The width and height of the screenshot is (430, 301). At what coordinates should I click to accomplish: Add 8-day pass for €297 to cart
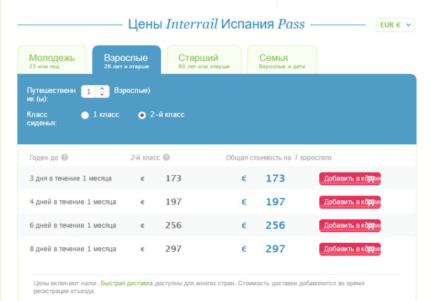pyautogui.click(x=350, y=249)
